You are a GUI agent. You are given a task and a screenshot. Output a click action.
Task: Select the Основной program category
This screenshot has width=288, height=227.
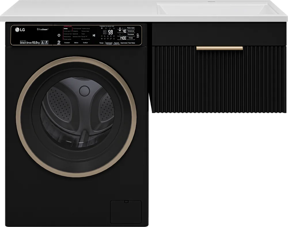pyautogui.click(x=67, y=43)
